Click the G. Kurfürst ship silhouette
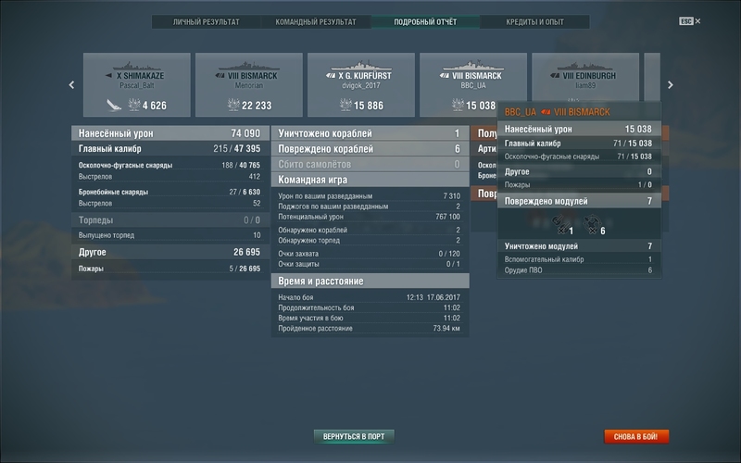This screenshot has width=741, height=463. pyautogui.click(x=361, y=66)
